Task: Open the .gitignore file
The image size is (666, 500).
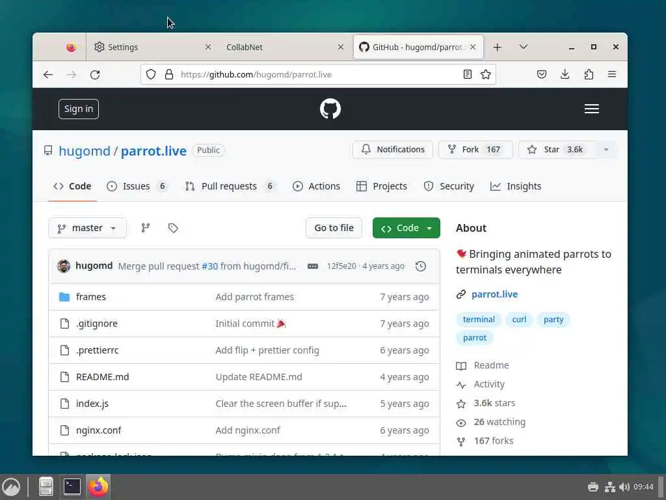Action: tap(97, 324)
